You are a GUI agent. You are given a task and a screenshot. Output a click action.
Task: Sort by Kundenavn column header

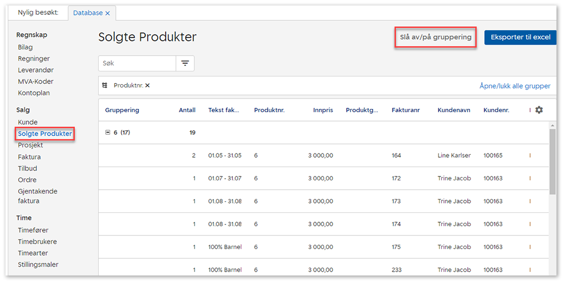click(453, 110)
